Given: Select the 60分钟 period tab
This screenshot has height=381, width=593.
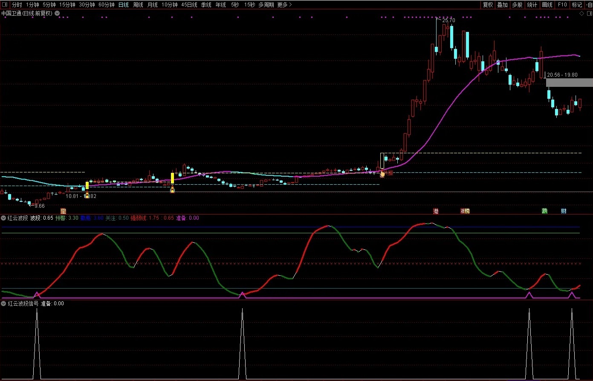Looking at the screenshot, I should [106, 5].
